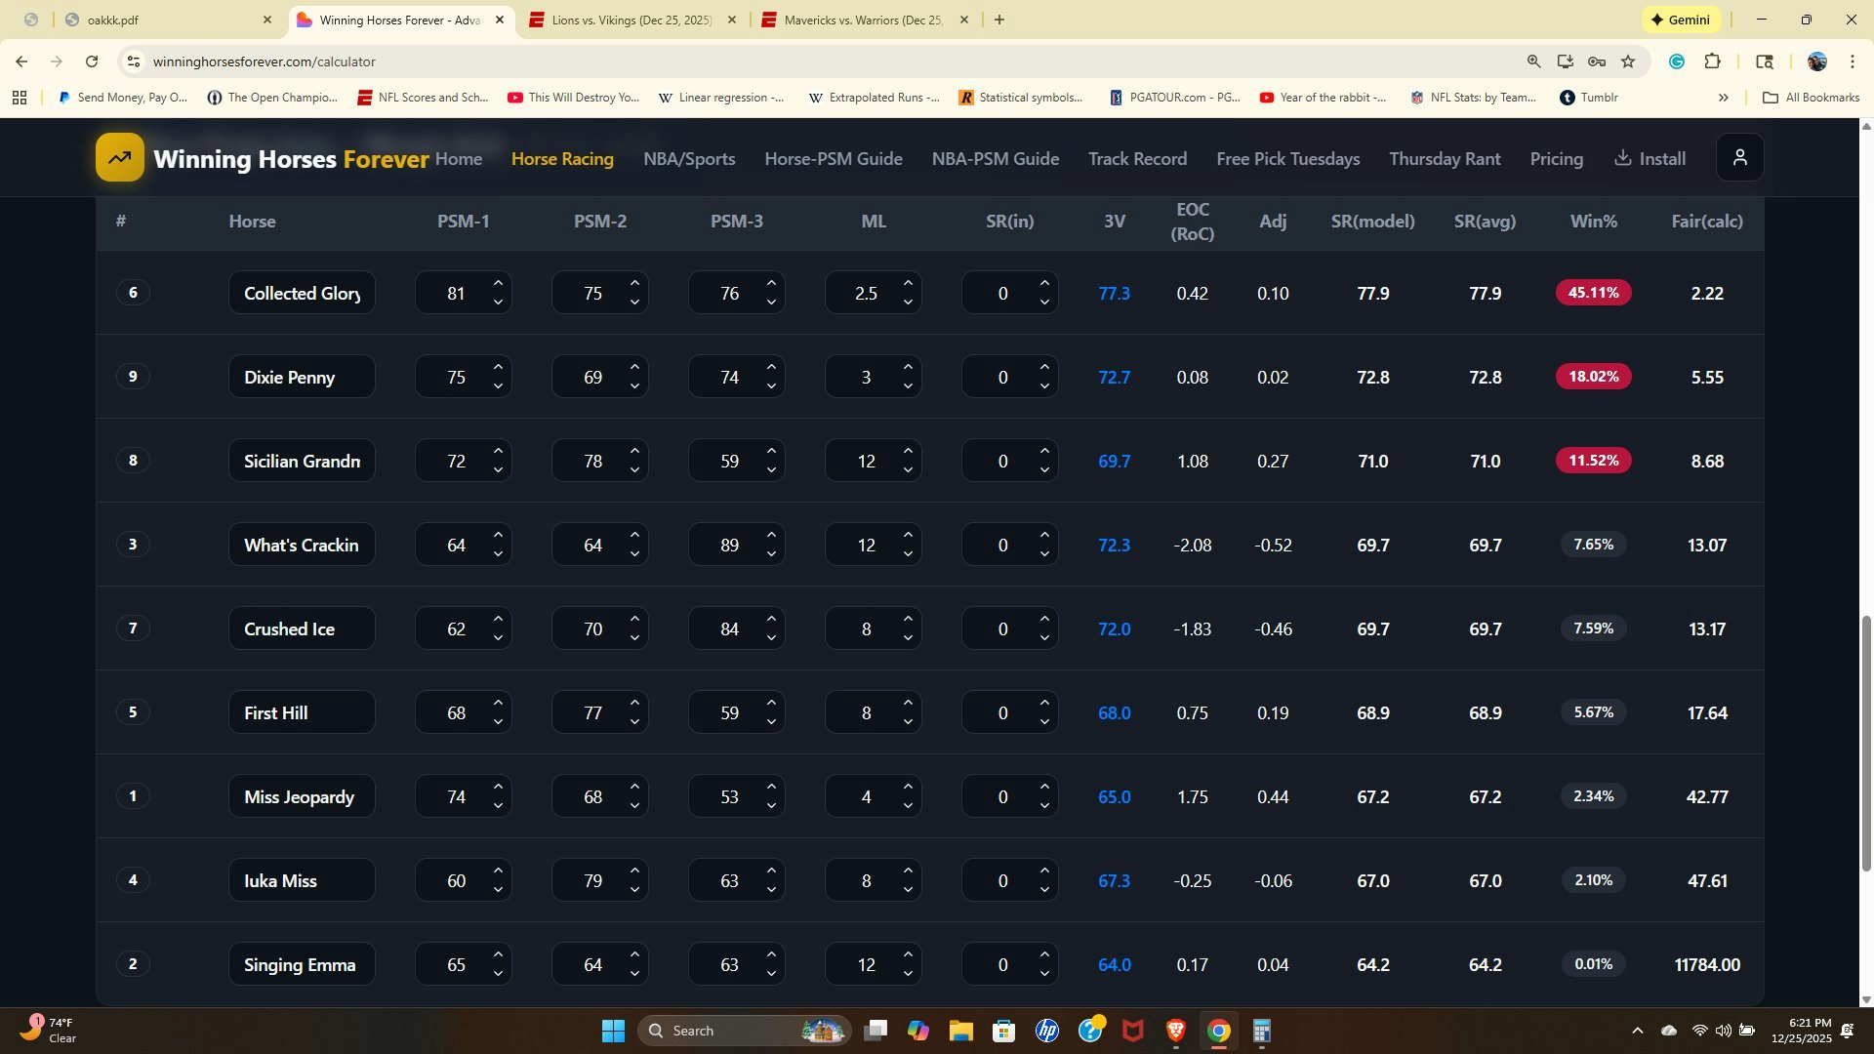Click the page vertical scrollbar thumb
1874x1054 pixels.
(1866, 742)
